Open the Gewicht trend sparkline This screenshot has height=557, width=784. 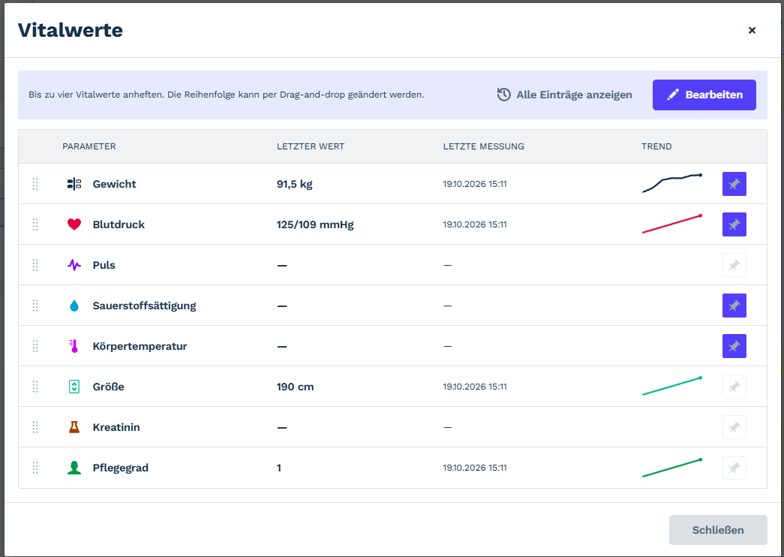point(672,183)
